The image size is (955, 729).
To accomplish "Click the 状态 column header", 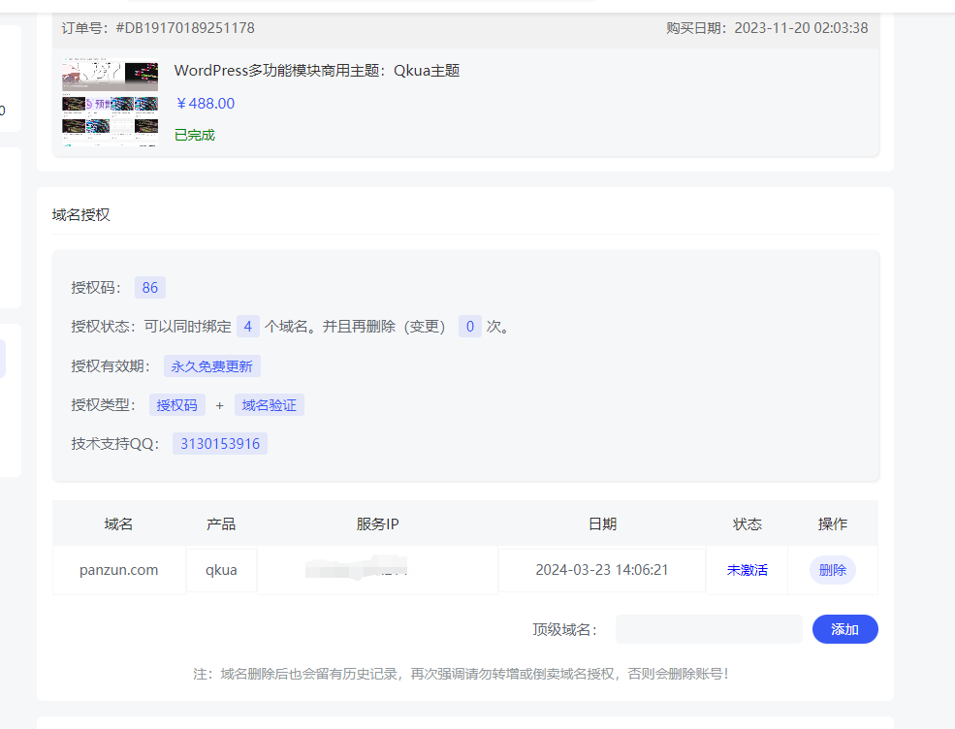I will pos(747,523).
